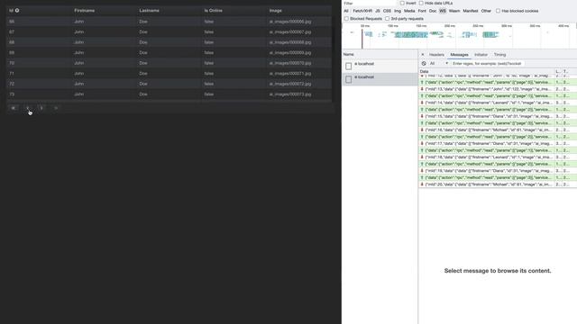Enable the Invert filter checkbox
The height and width of the screenshot is (324, 577).
[x=402, y=3]
